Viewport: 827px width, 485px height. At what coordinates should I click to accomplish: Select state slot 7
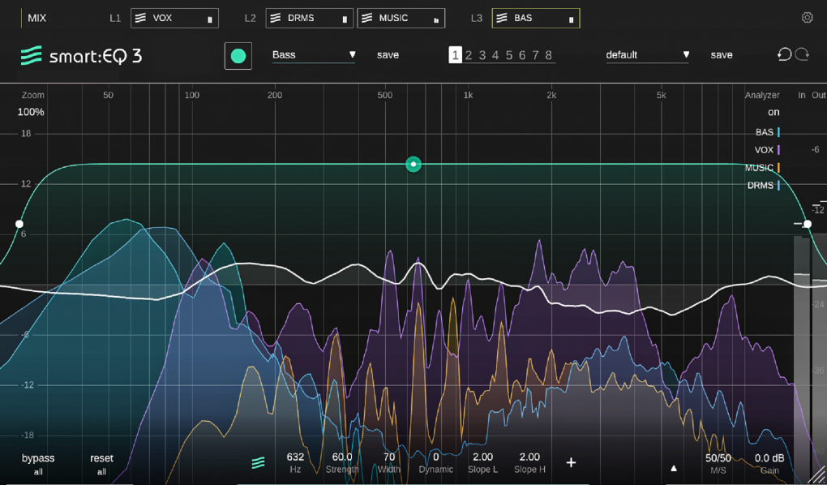(x=535, y=55)
